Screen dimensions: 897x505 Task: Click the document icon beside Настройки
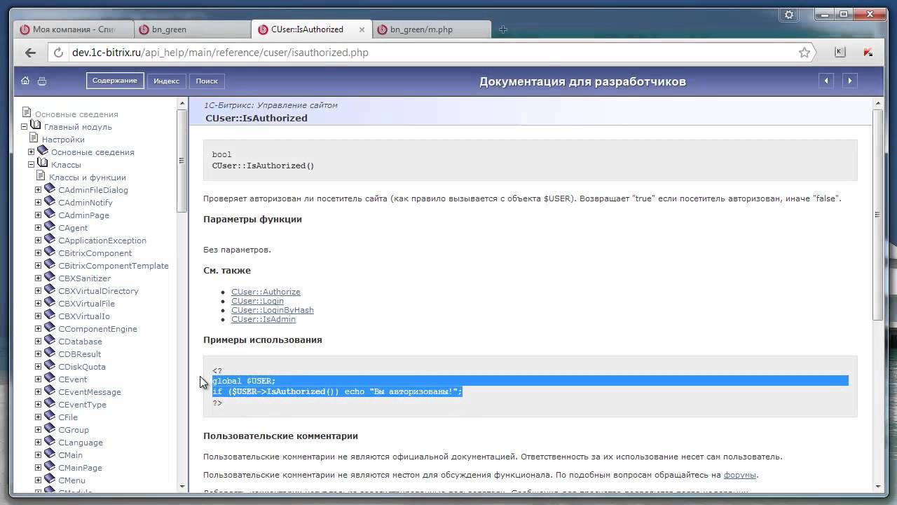click(x=34, y=138)
